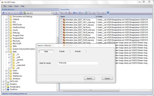154x96 pixels.
Task: Open the Tools menu
Action: tap(16, 6)
